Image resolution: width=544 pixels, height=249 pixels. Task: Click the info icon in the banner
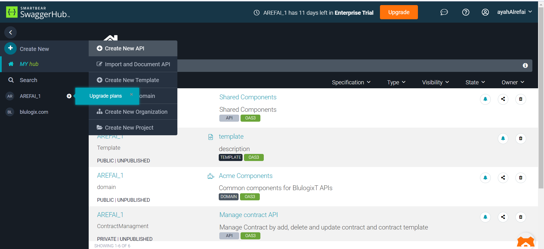pos(525,66)
